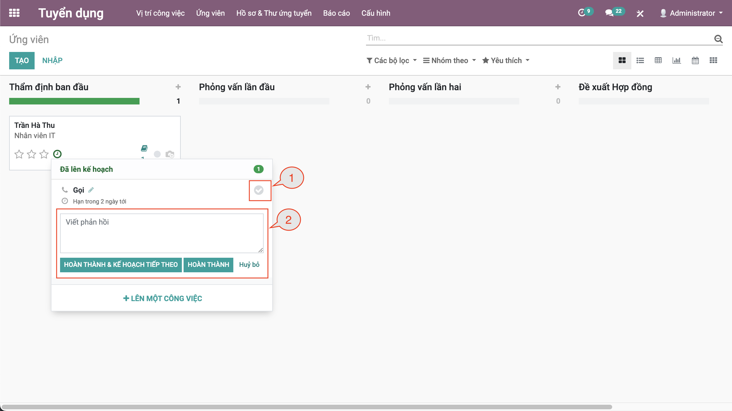Switch to calendar view icon
This screenshot has width=732, height=411.
pos(695,61)
